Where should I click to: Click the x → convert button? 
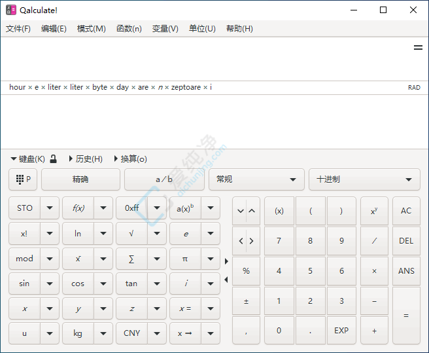click(x=185, y=333)
